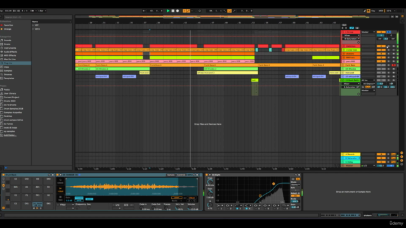
Task: Toggle the Group track activator
Action: [381, 32]
